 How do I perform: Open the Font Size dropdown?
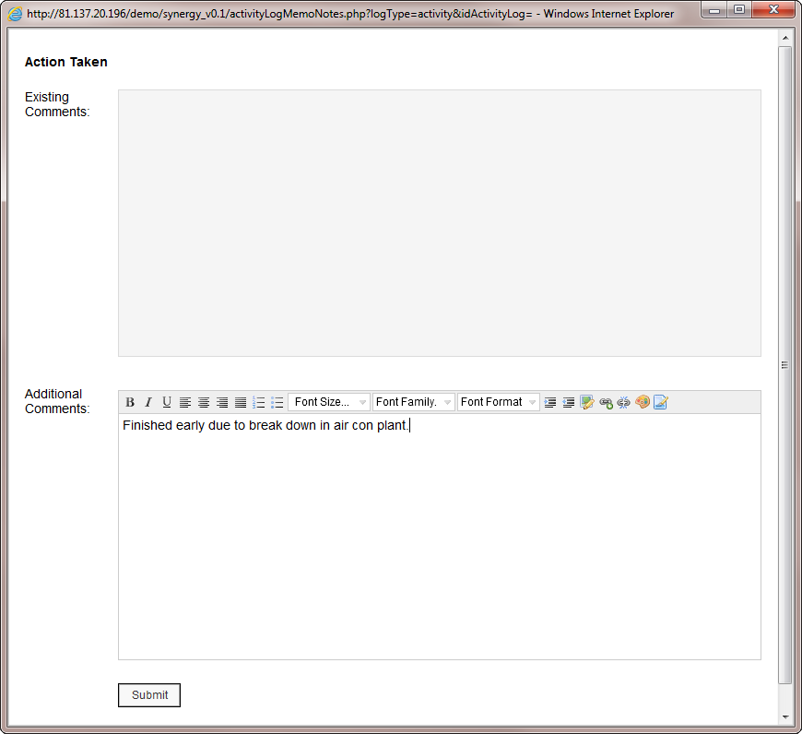tap(329, 402)
